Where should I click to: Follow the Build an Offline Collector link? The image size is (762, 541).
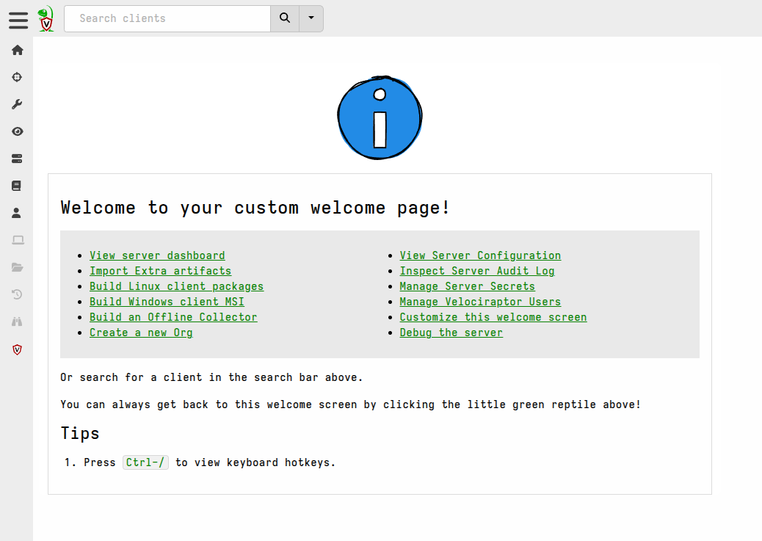[x=173, y=316]
